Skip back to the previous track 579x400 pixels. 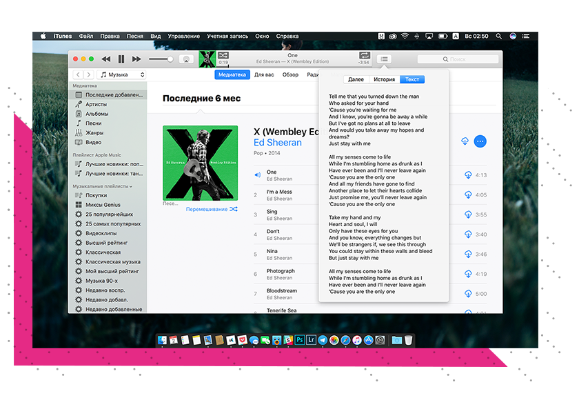point(106,59)
